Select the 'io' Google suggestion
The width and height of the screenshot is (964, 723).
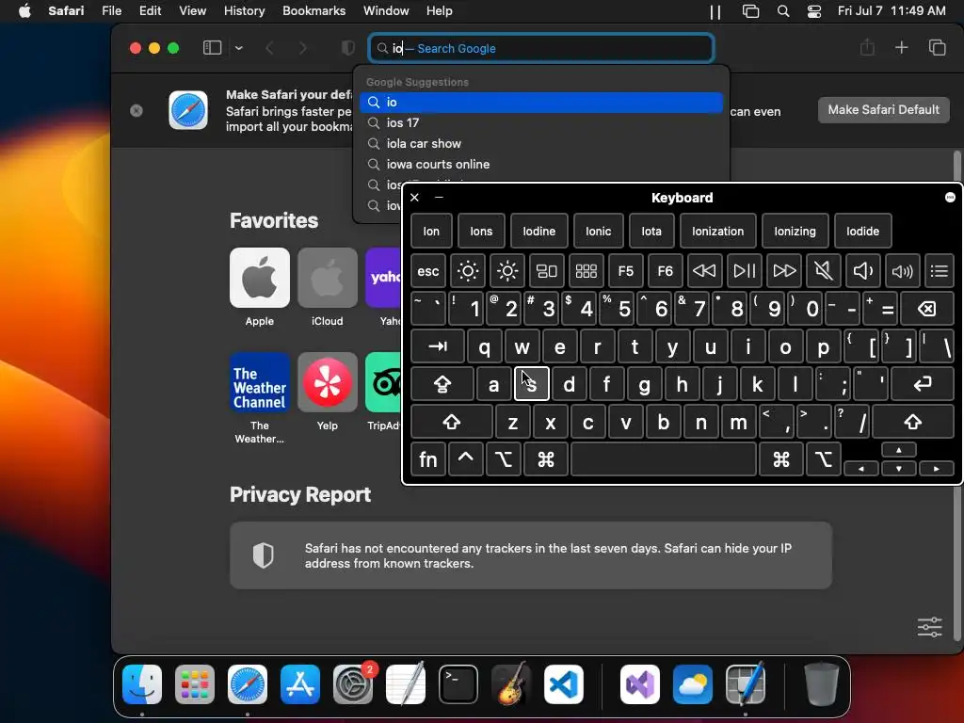coord(541,102)
